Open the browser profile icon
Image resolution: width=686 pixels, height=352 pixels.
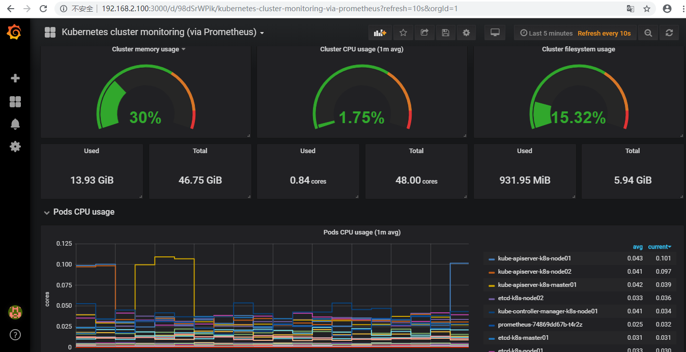click(x=667, y=9)
